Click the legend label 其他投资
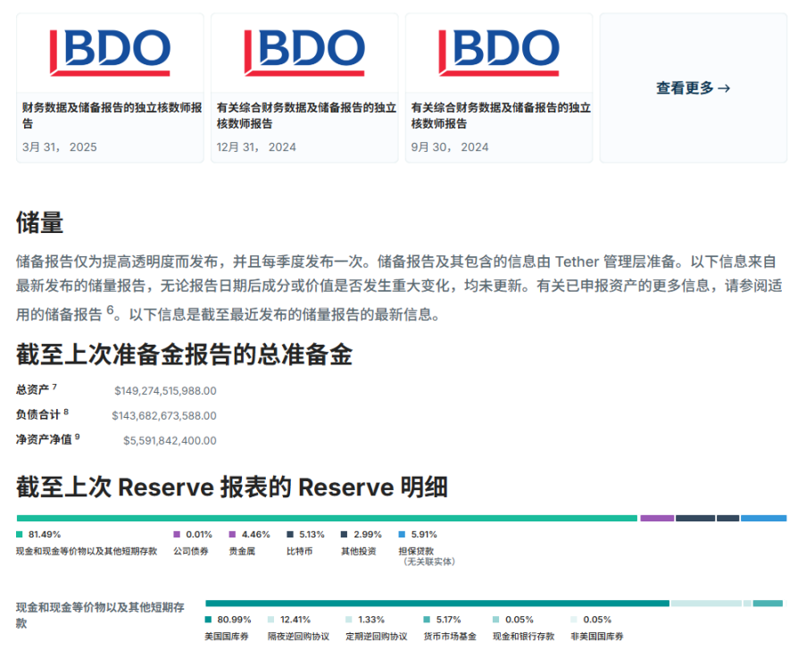The height and width of the screenshot is (650, 798). (358, 551)
